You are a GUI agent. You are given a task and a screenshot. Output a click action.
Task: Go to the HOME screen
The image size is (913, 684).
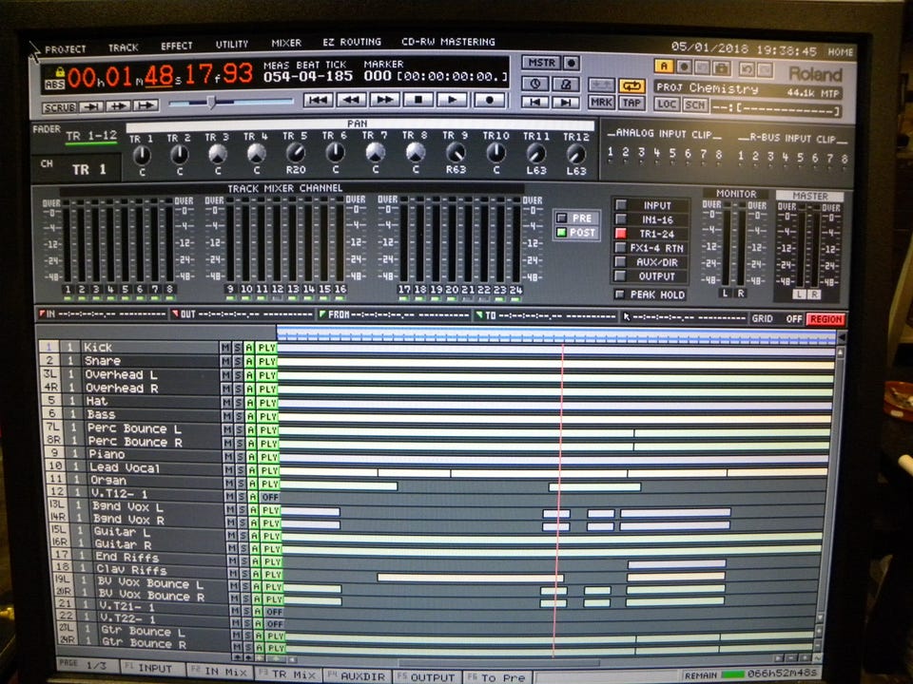coord(840,52)
